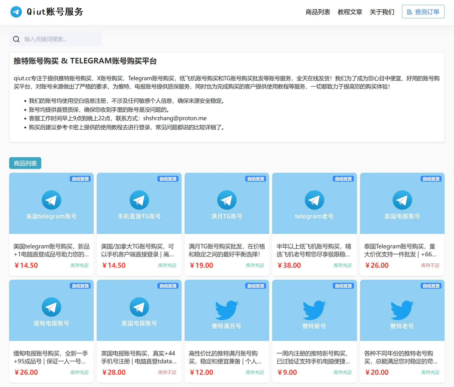
Task: Click the 查询订单 button
Action: point(423,12)
